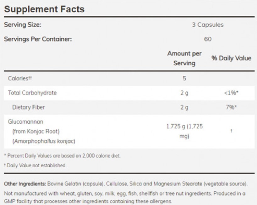The height and width of the screenshot is (205, 257).
Task: Select the Servings Per Container label
Action: [38, 39]
